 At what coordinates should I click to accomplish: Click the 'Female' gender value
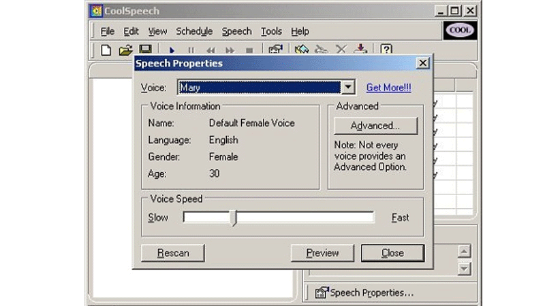coord(223,157)
